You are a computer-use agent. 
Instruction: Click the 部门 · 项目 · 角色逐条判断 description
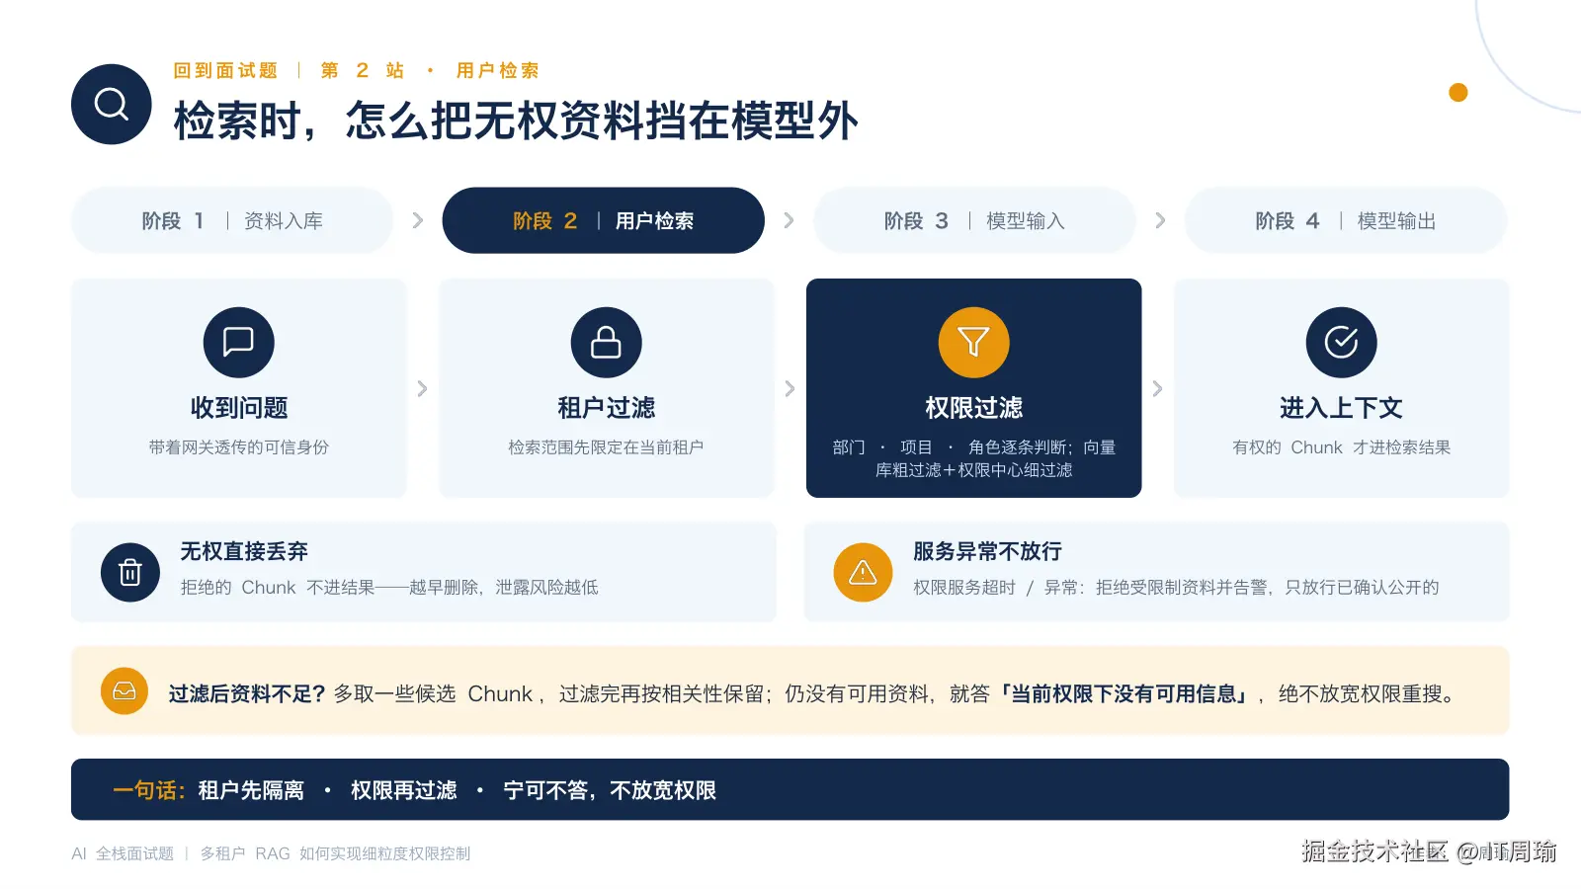pos(973,458)
